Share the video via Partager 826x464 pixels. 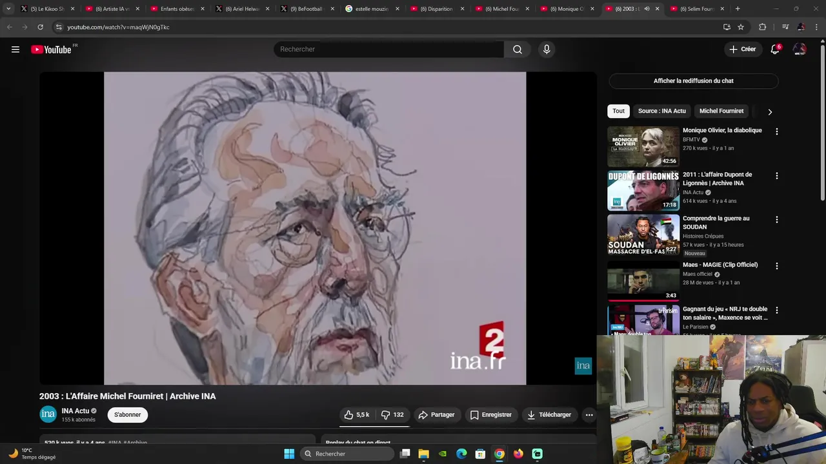pos(436,415)
